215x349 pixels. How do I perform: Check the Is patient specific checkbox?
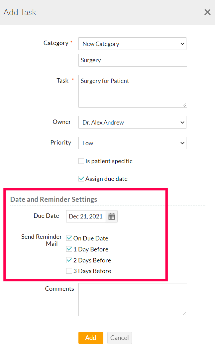tap(81, 161)
